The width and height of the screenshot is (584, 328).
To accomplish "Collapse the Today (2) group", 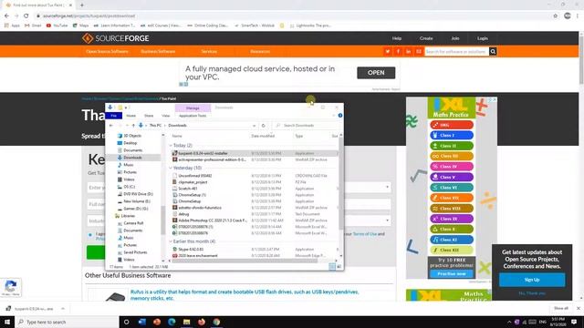I will [x=171, y=146].
